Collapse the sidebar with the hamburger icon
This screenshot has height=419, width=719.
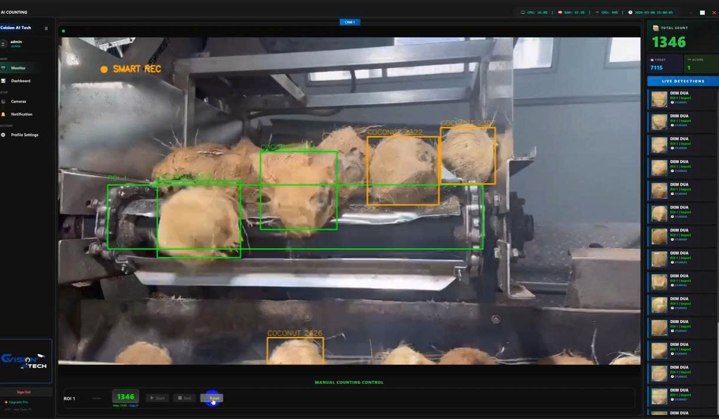coord(47,28)
